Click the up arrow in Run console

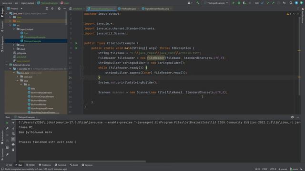click(x=13, y=123)
